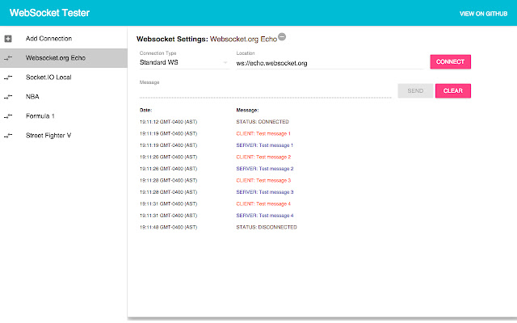The width and height of the screenshot is (517, 323).
Task: Select the Formula 1 connection
Action: (64, 116)
